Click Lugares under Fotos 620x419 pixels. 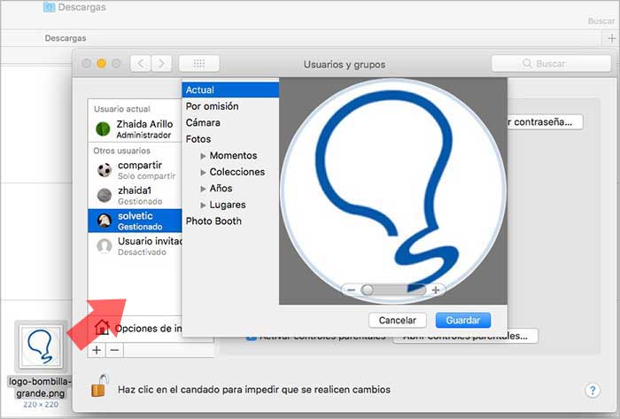(228, 206)
